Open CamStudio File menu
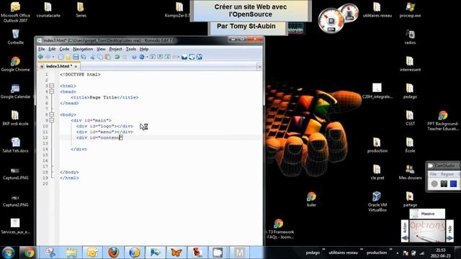This screenshot has width=461, height=259. pyautogui.click(x=433, y=174)
